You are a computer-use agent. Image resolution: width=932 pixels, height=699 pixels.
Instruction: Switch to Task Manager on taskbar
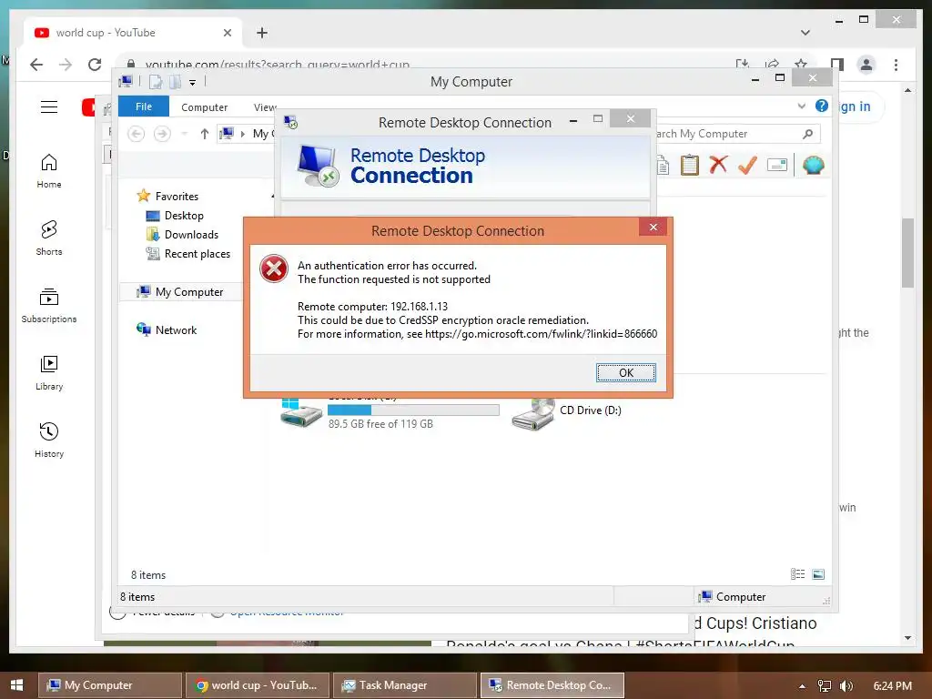click(x=405, y=684)
